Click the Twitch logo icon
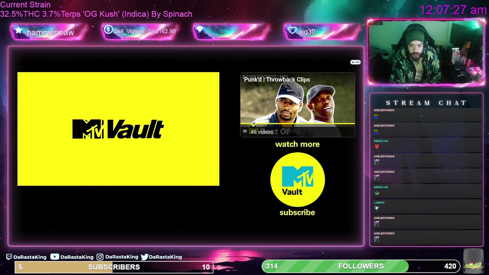This screenshot has width=489, height=275. [x=9, y=257]
